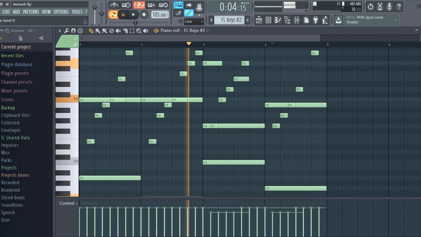
Task: Toggle the 3.2 countdown before recording
Action: [139, 5]
